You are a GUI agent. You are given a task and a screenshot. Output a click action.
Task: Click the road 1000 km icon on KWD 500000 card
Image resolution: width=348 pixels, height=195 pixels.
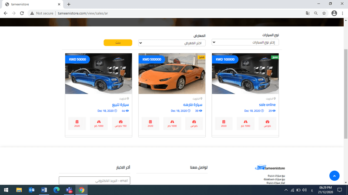172,122
